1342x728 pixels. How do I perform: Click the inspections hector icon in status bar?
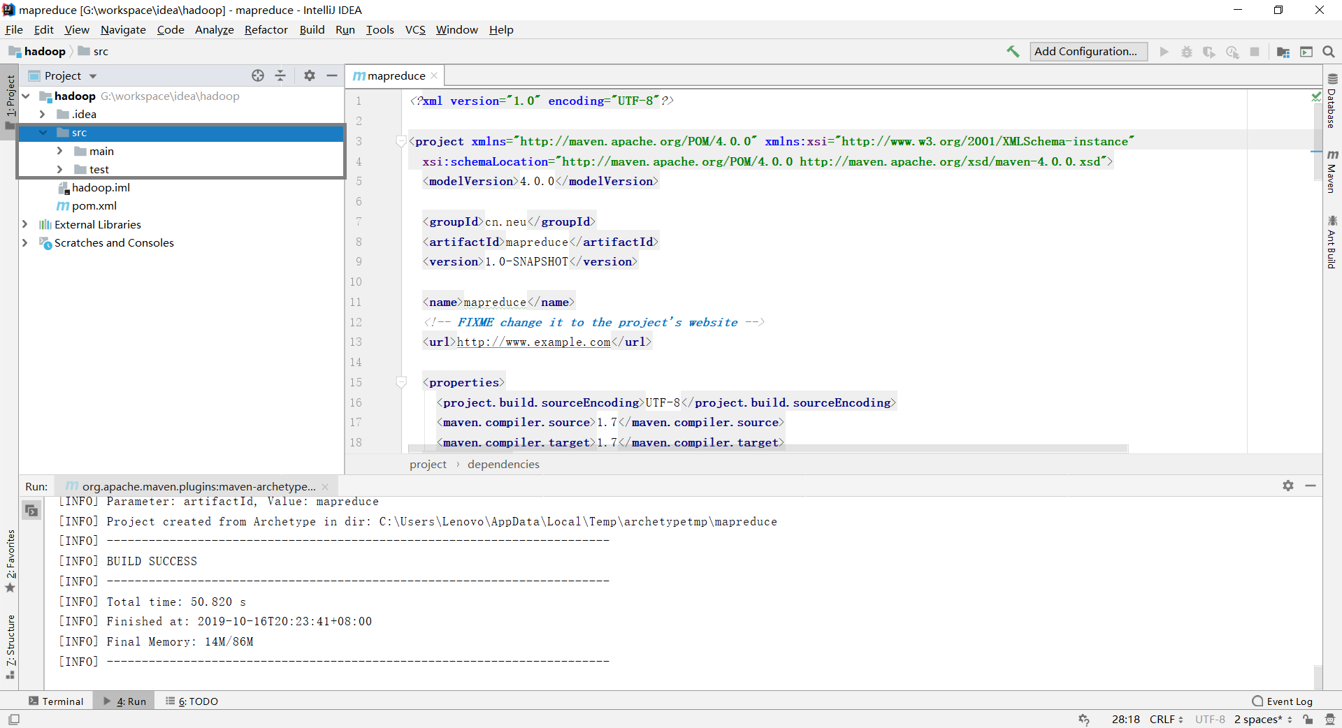(x=1329, y=719)
